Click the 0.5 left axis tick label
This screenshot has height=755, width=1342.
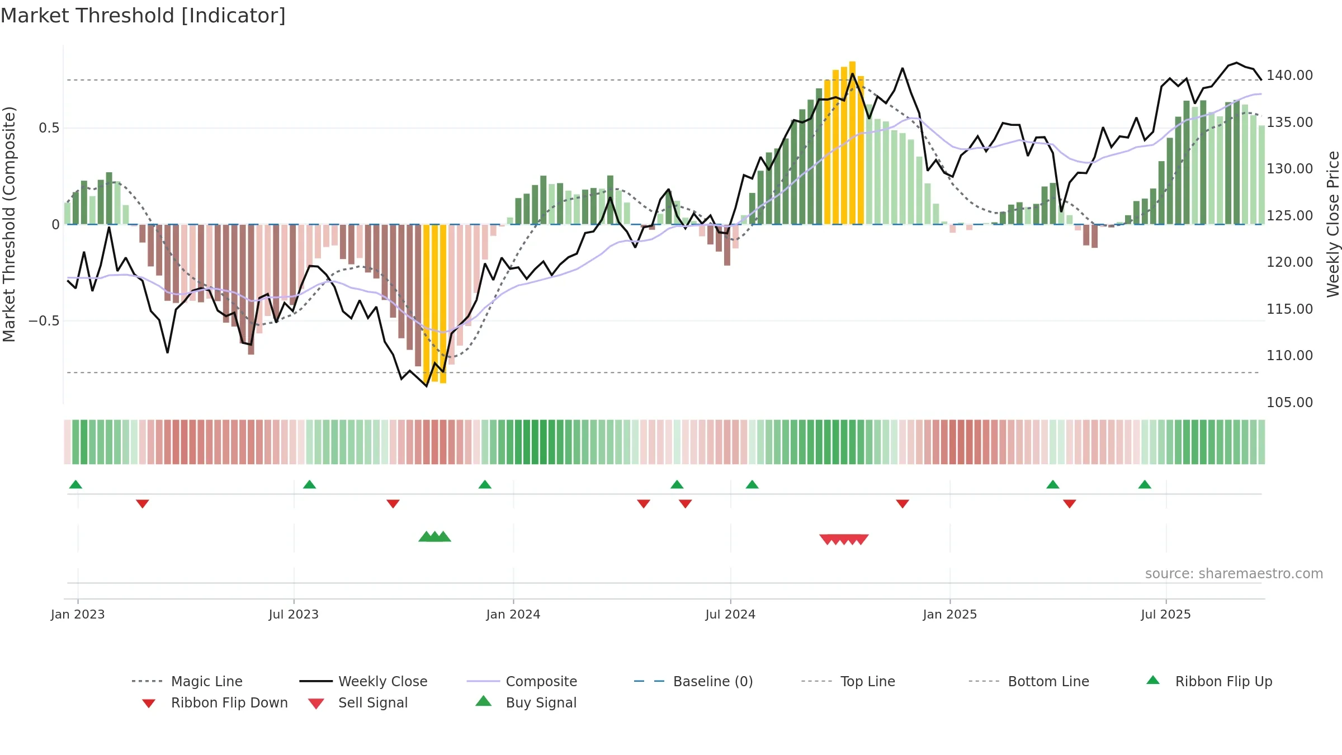click(x=49, y=128)
